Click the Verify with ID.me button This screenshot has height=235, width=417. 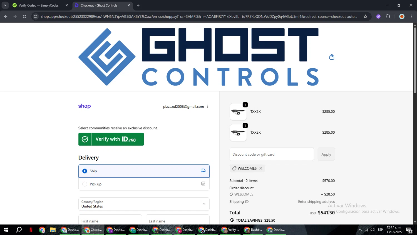[x=111, y=139]
